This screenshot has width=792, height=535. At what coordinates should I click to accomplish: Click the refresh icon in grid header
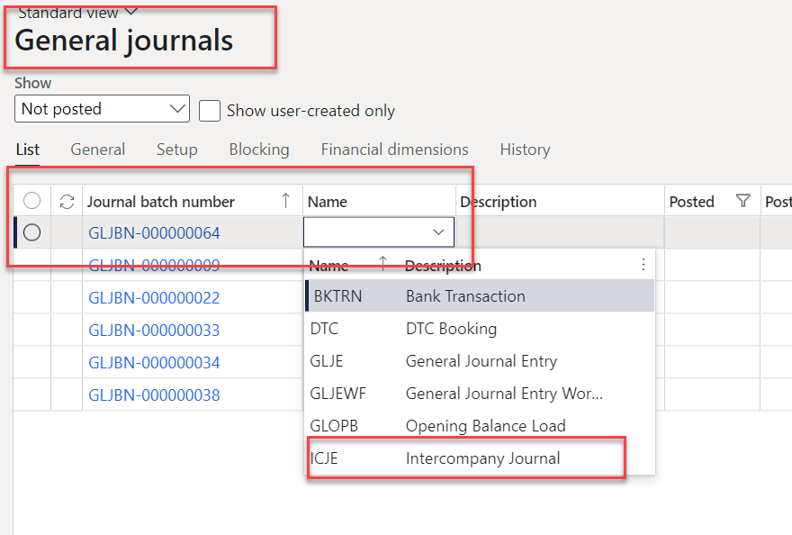(67, 202)
